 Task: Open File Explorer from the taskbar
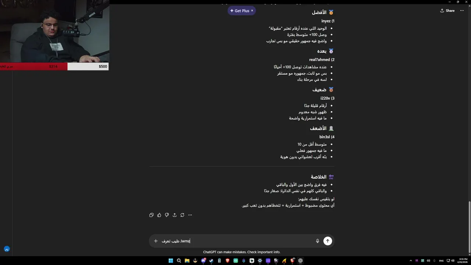click(187, 261)
